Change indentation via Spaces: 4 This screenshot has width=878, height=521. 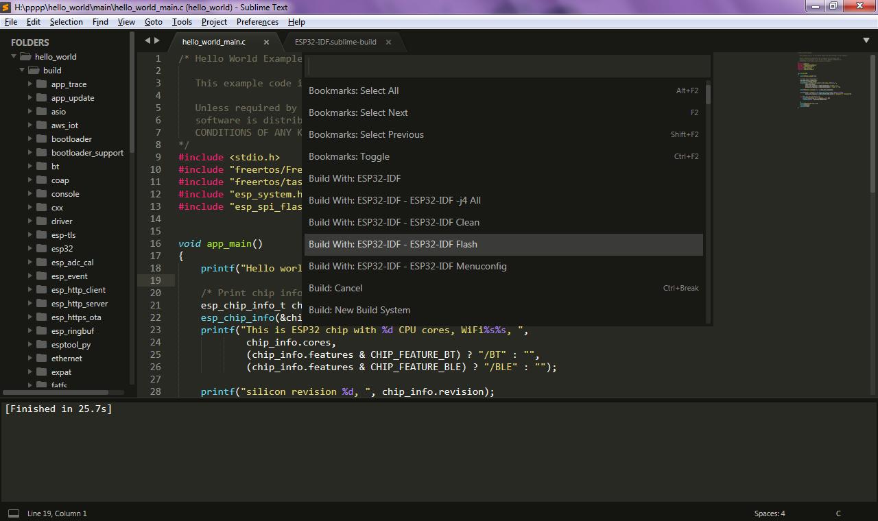(770, 513)
